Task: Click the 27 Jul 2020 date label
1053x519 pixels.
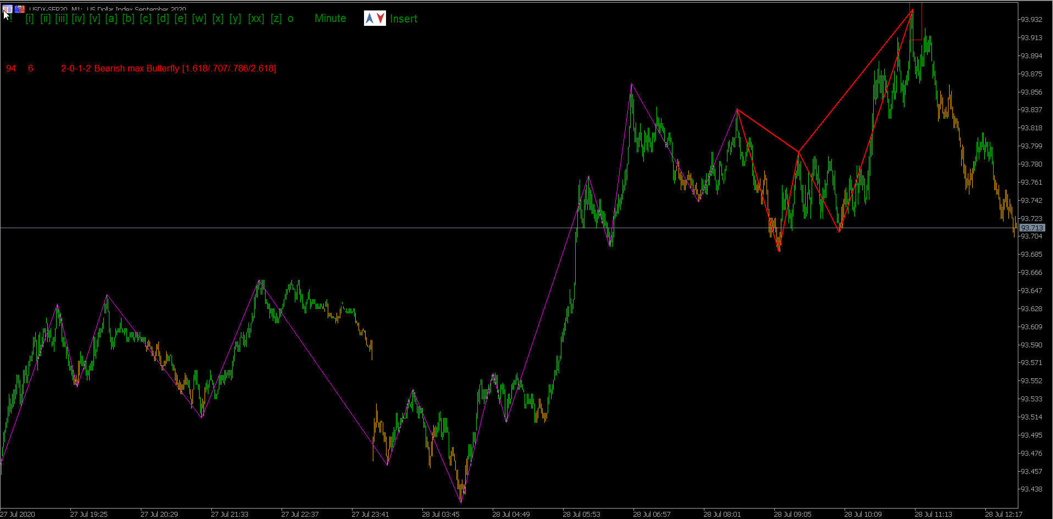Action: click(x=18, y=514)
